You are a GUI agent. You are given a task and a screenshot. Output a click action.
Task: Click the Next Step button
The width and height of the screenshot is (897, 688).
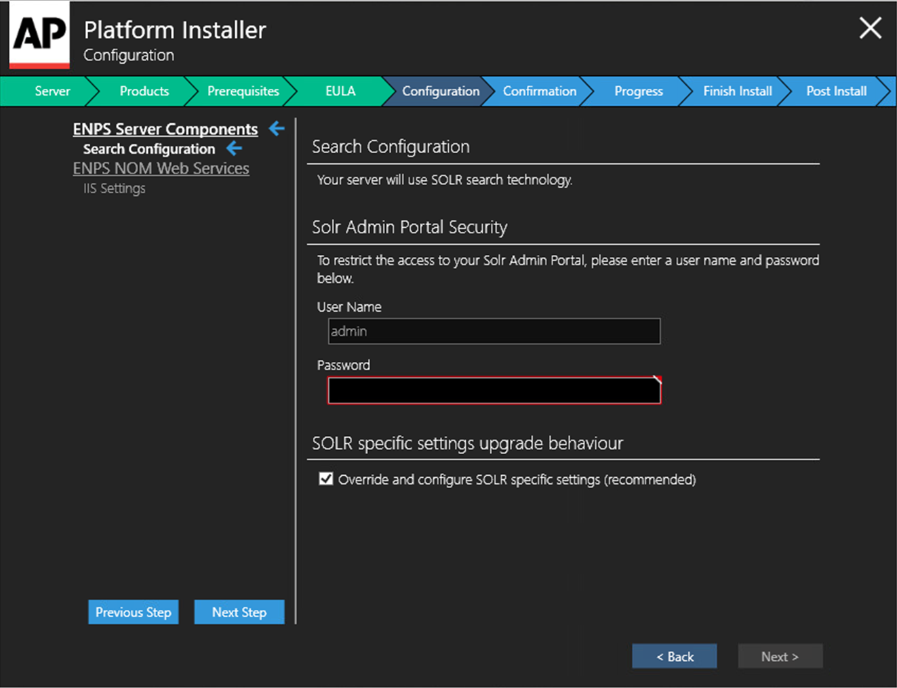tap(239, 612)
